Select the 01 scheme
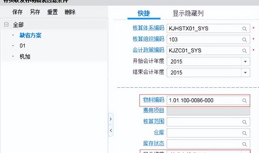This screenshot has height=153, width=259. [x=23, y=46]
